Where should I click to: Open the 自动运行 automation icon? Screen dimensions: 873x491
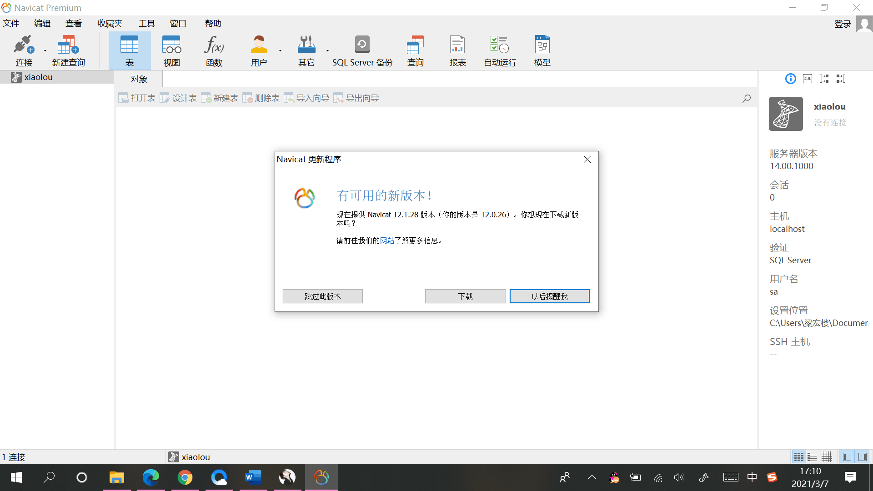(500, 50)
